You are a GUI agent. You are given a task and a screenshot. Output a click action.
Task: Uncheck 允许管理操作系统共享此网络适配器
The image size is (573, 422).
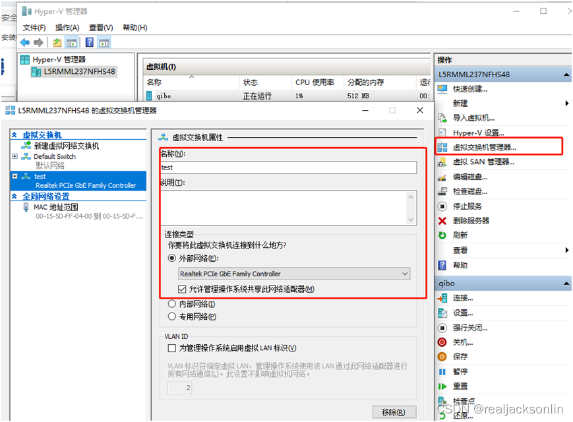pos(182,289)
